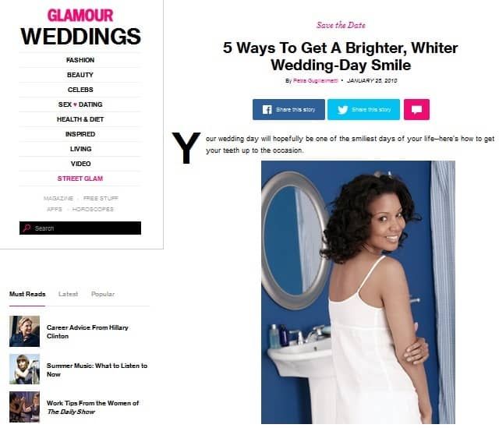Open the Fashion menu item
The height and width of the screenshot is (428, 499).
[80, 60]
